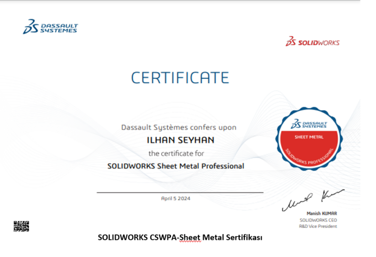This screenshot has height=257, width=376.
Task: Select the recipient name ILHAN SEYHAN
Action: [180, 140]
